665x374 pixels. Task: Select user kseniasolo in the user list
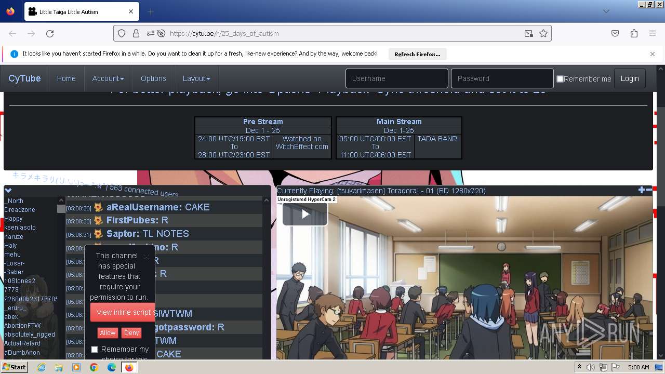20,228
